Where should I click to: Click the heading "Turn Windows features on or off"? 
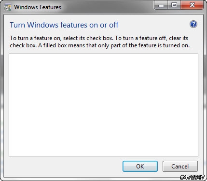pyautogui.click(x=64, y=25)
